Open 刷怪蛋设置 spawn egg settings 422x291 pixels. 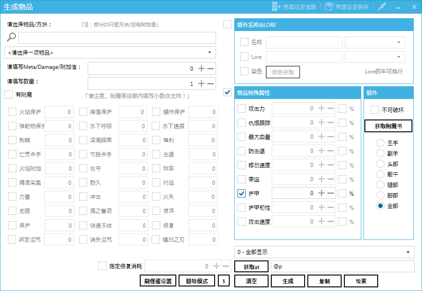tap(158, 281)
